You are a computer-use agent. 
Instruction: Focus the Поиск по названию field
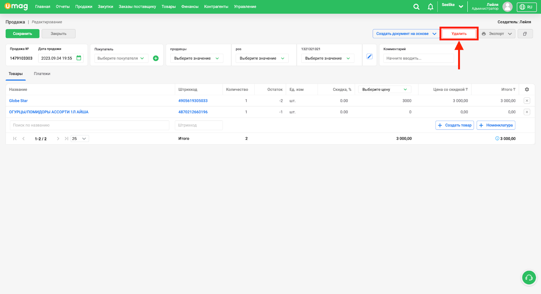click(90, 125)
